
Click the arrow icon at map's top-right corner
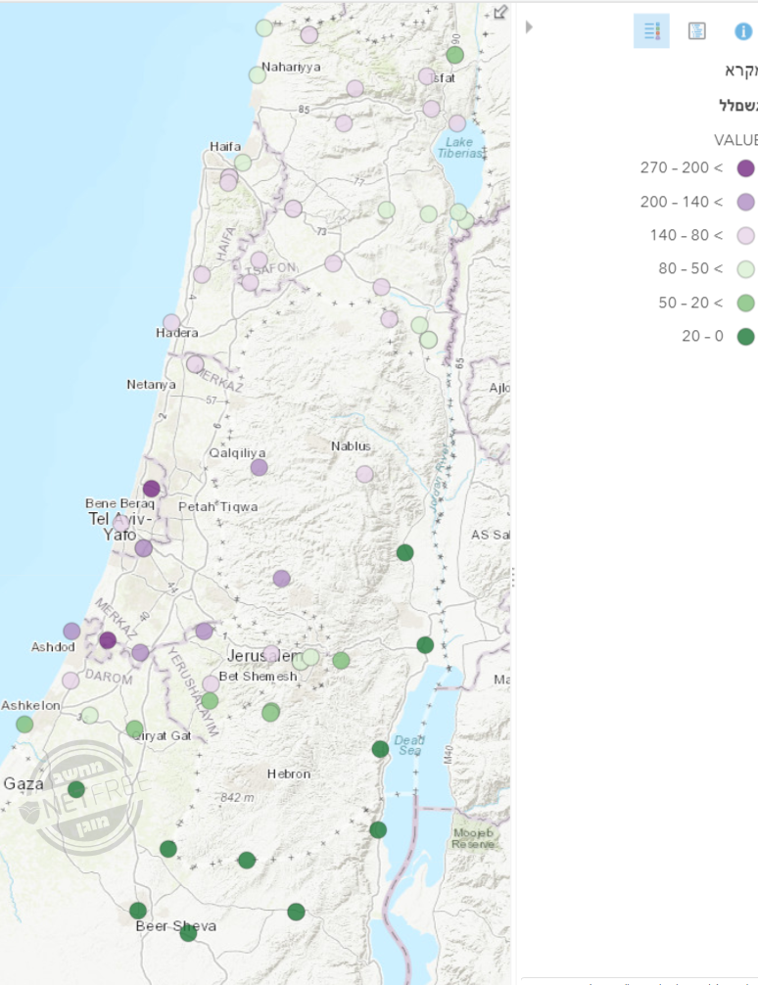pyautogui.click(x=499, y=13)
